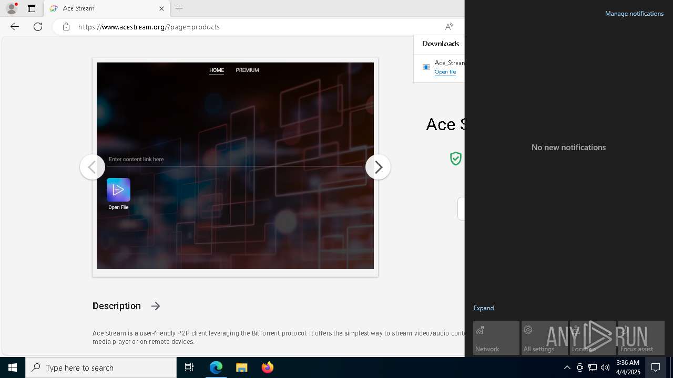Show previous screenshot in carousel
The height and width of the screenshot is (378, 673).
pos(93,167)
